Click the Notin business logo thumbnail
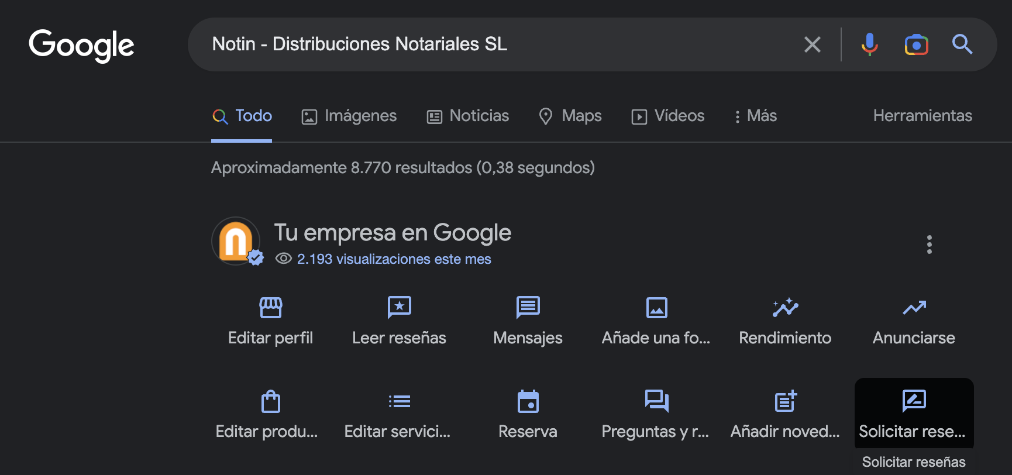The height and width of the screenshot is (475, 1012). click(236, 241)
